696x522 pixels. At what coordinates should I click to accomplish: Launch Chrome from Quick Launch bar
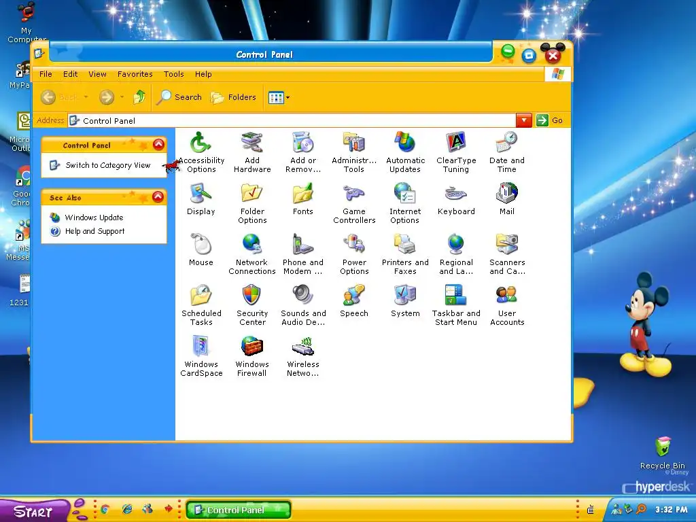[x=105, y=510]
